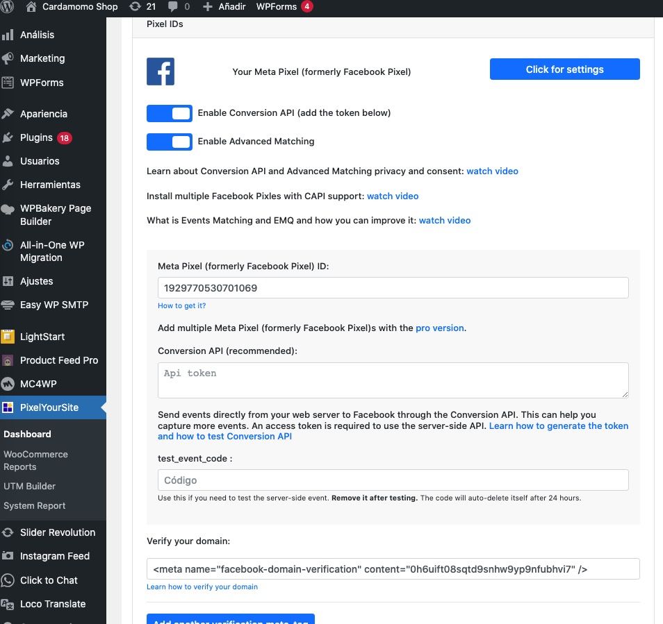The width and height of the screenshot is (663, 624).
Task: Open Cardamomo Shop home icon
Action: pos(31,6)
